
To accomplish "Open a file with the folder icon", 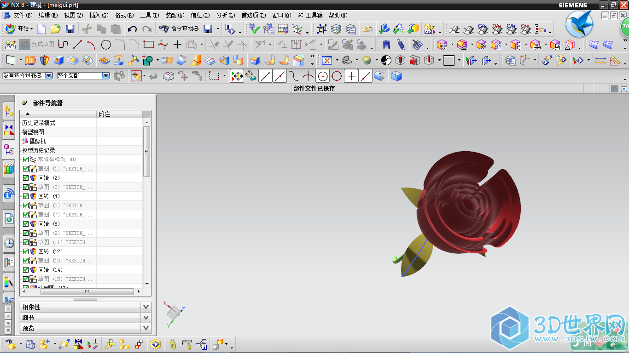I will (x=55, y=29).
